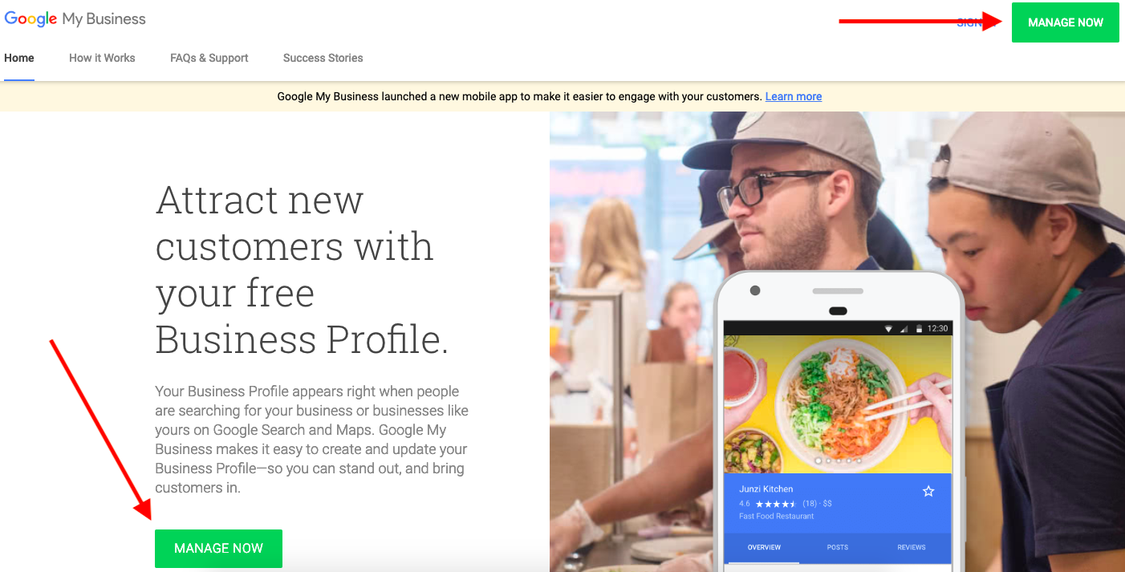Click the phone's front camera dot
1125x572 pixels.
coord(755,290)
